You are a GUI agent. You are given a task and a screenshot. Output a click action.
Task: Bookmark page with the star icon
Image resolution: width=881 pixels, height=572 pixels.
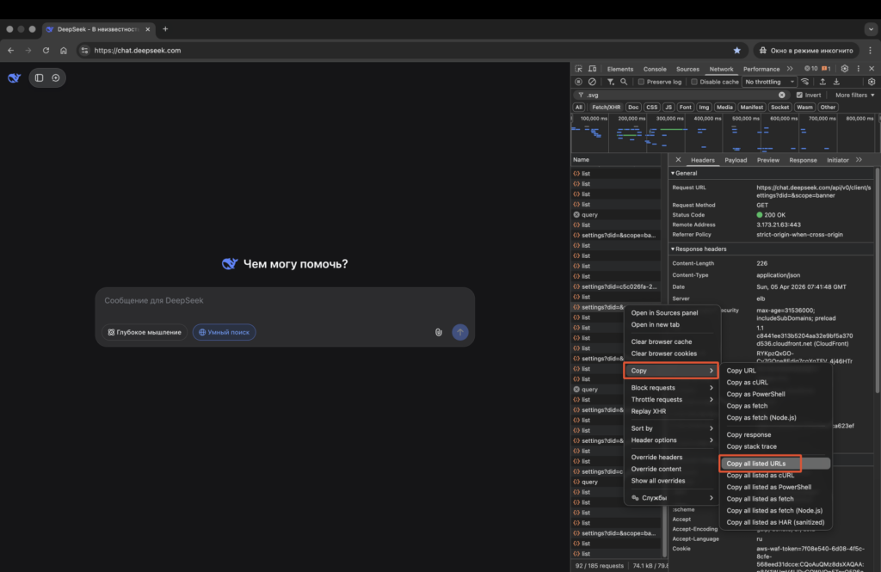click(736, 51)
